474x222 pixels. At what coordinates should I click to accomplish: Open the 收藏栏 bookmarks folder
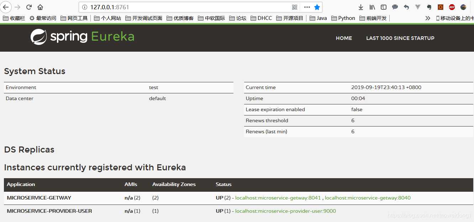(x=14, y=18)
